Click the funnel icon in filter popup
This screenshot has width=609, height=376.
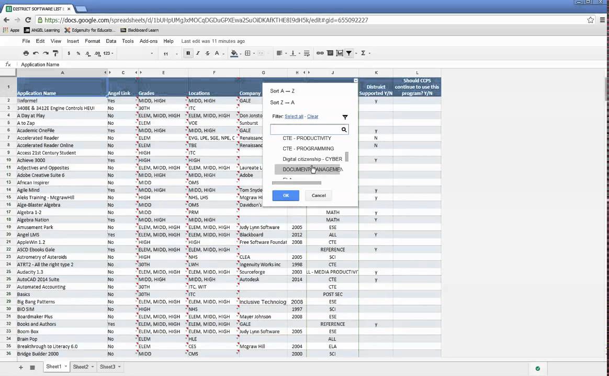[345, 116]
